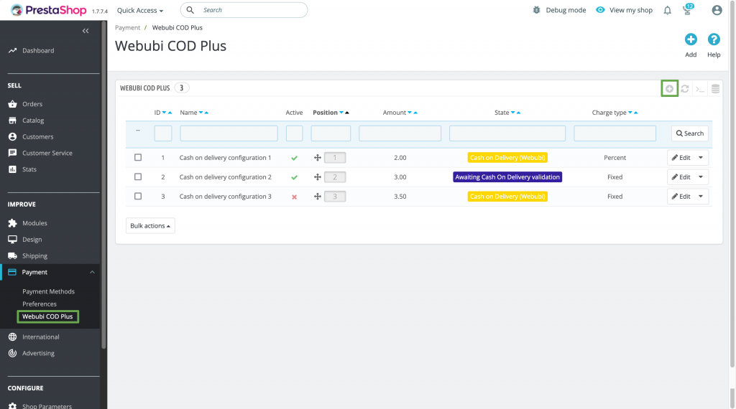Go to Payment Methods submenu
Image resolution: width=736 pixels, height=409 pixels.
(x=48, y=291)
